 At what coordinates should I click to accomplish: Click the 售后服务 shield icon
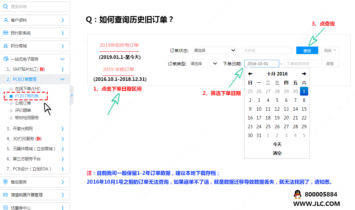coord(5,182)
